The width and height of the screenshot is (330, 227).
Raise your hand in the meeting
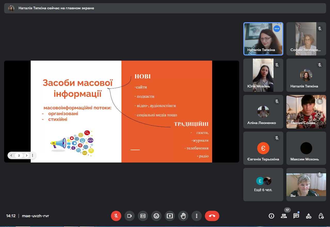tap(183, 216)
